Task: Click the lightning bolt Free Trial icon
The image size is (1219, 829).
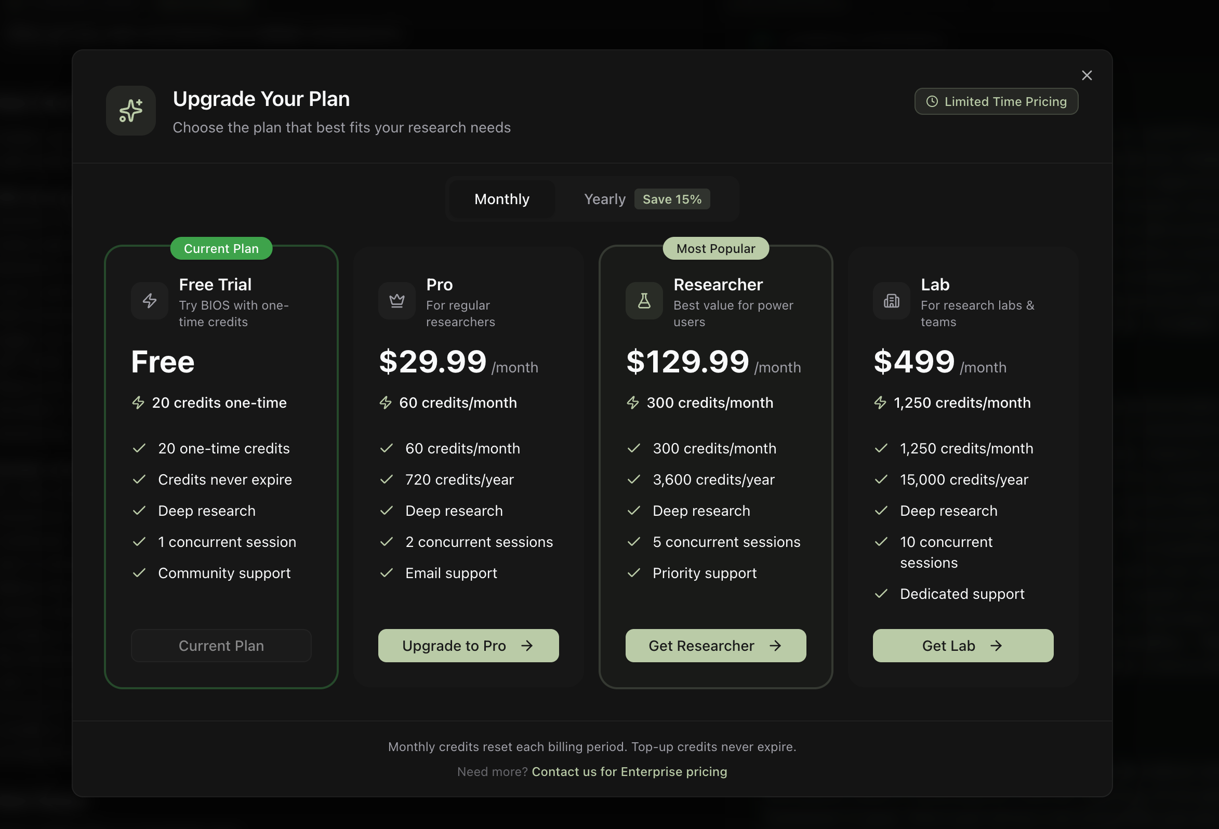Action: coord(150,300)
